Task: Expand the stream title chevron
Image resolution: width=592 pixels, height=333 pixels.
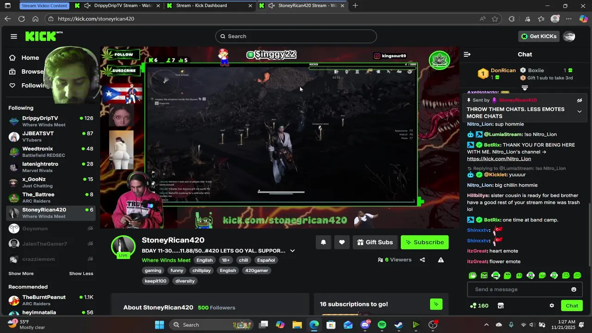Action: pos(292,251)
